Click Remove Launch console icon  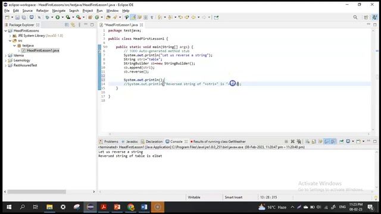(292, 141)
